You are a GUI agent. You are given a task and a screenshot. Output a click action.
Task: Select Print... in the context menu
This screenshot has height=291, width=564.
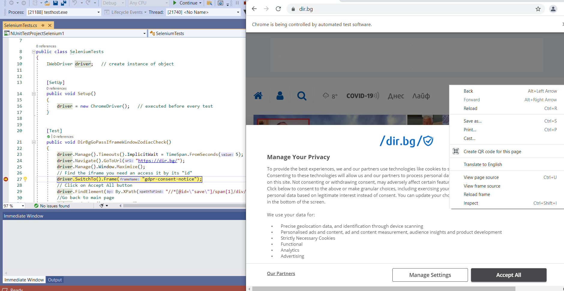pyautogui.click(x=507, y=130)
